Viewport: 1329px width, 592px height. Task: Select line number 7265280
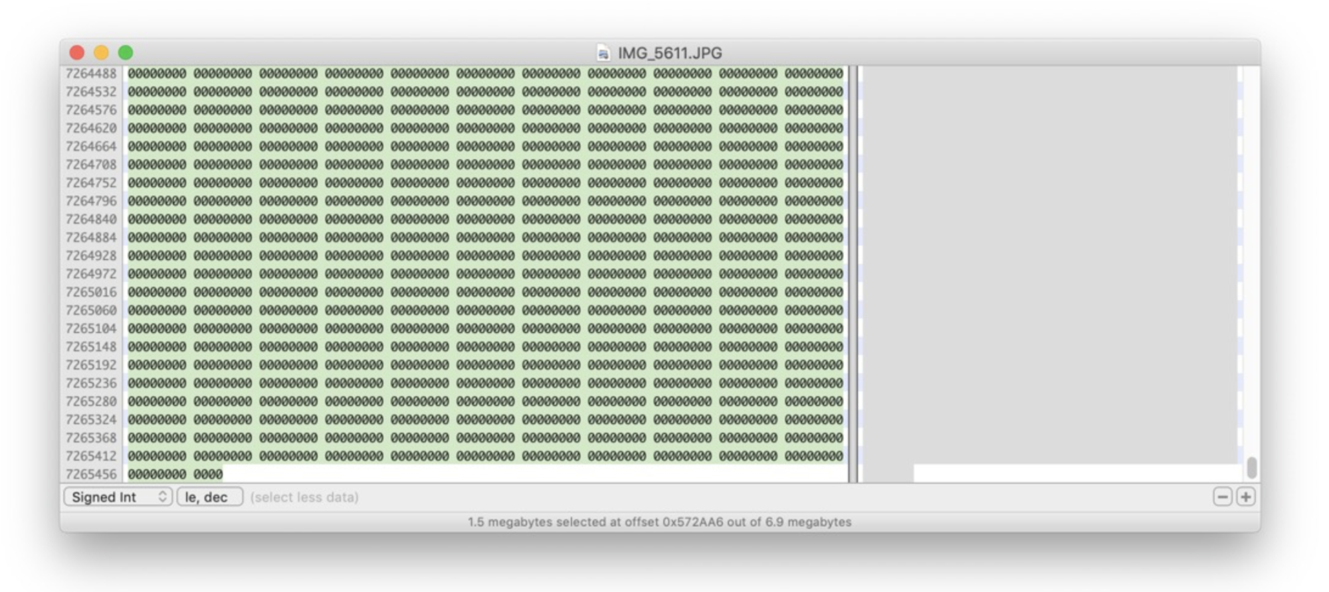[91, 402]
